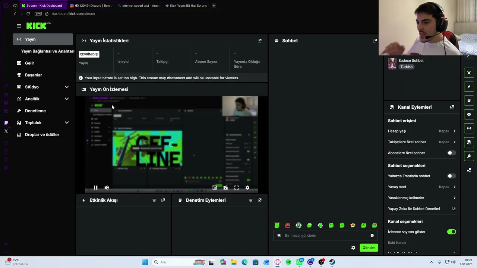Pop out the Kanal Eylemleri panel

(452, 107)
